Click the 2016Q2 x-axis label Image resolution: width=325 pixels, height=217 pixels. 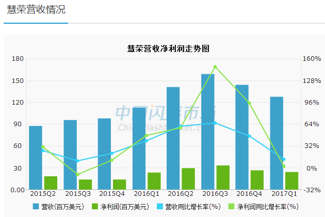[181, 194]
